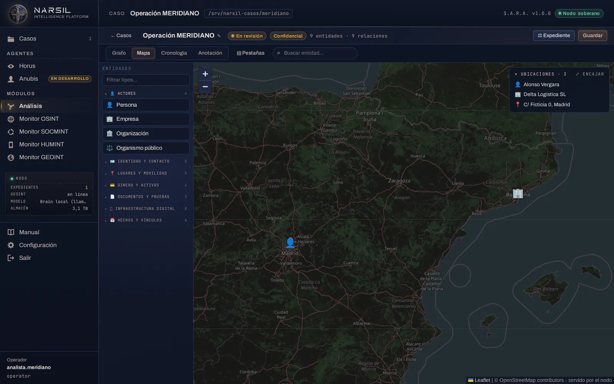Go back to Casos
Screen dimensions: 614x384
point(121,35)
